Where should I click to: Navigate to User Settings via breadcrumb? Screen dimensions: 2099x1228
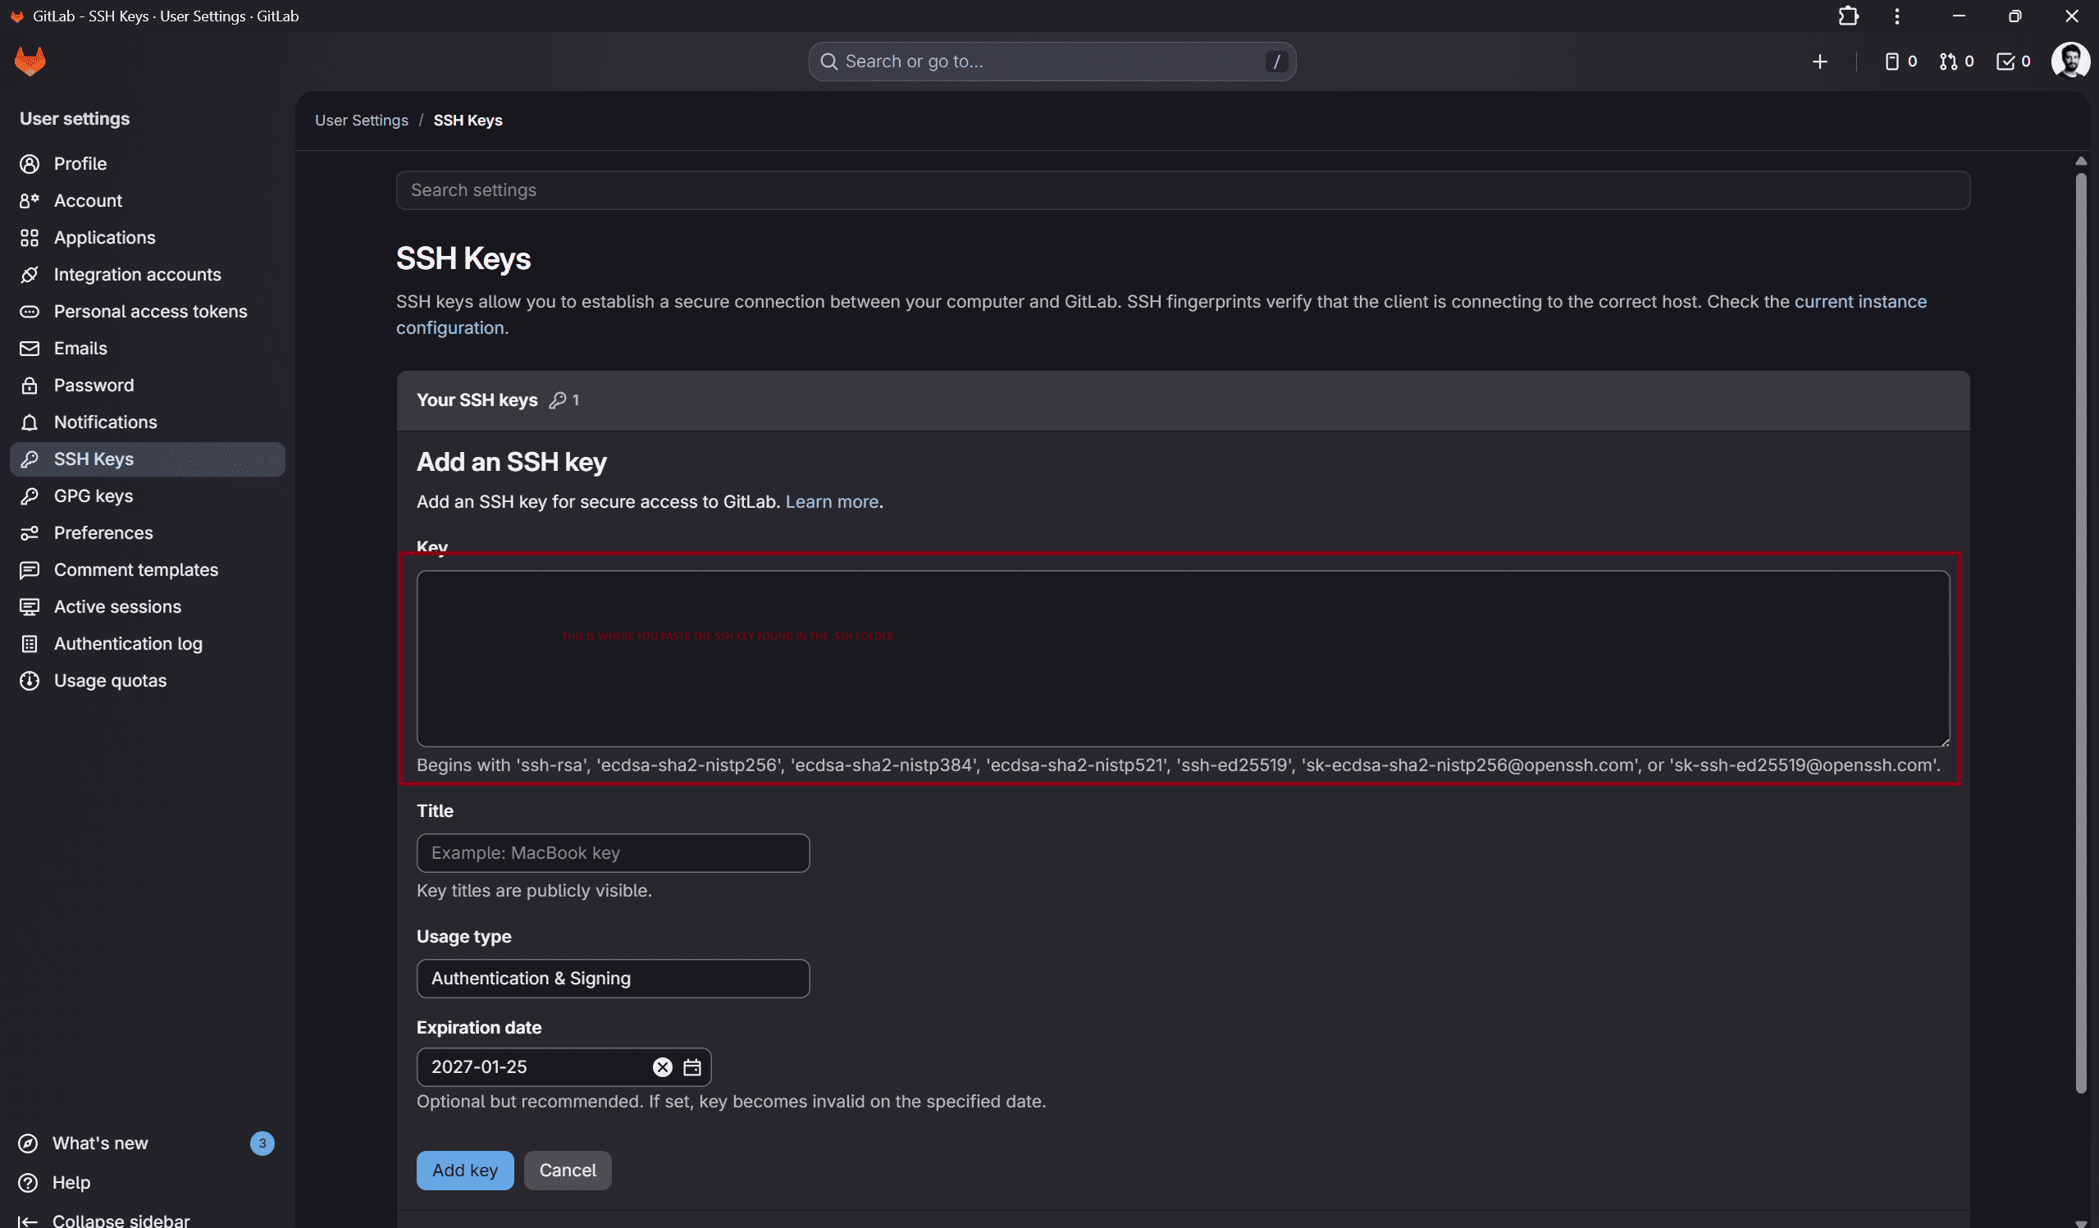[x=361, y=120]
